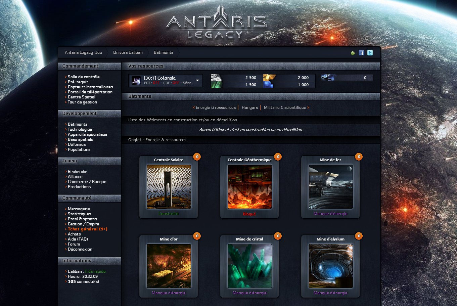Viewport: 457px width, 306px height.
Task: Open the Alliance sidebar link
Action: 75,177
